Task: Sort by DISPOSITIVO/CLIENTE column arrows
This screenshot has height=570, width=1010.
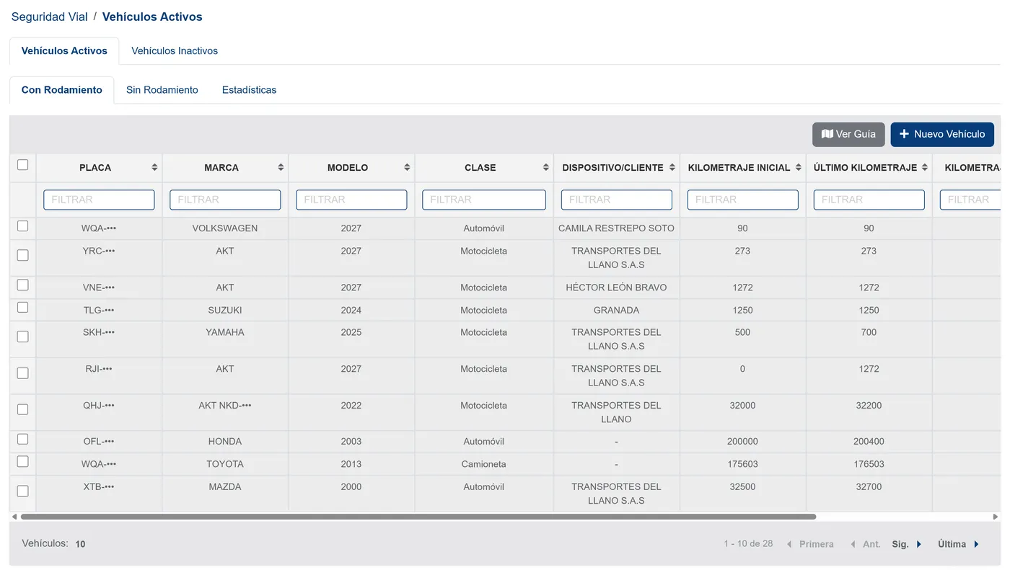Action: [x=672, y=167]
